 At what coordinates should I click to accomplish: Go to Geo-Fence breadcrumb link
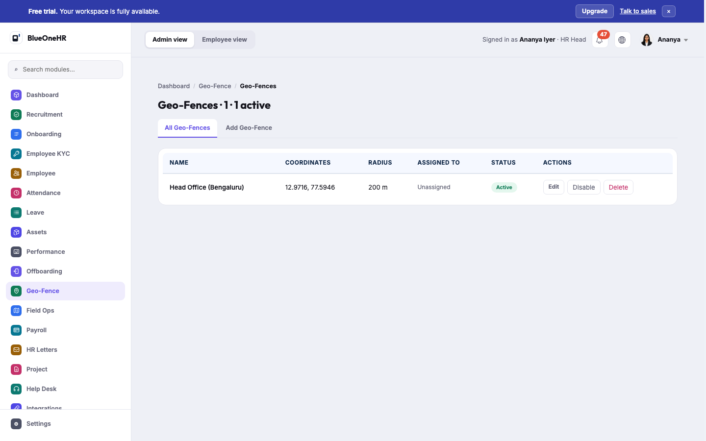[215, 86]
